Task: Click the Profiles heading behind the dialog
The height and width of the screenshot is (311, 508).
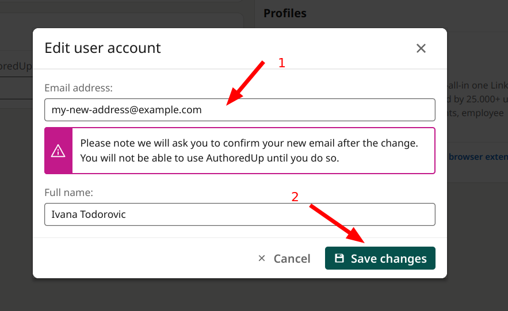Action: point(285,13)
